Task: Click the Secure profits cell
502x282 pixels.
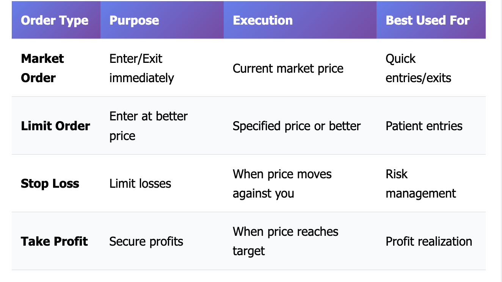Action: (x=146, y=241)
